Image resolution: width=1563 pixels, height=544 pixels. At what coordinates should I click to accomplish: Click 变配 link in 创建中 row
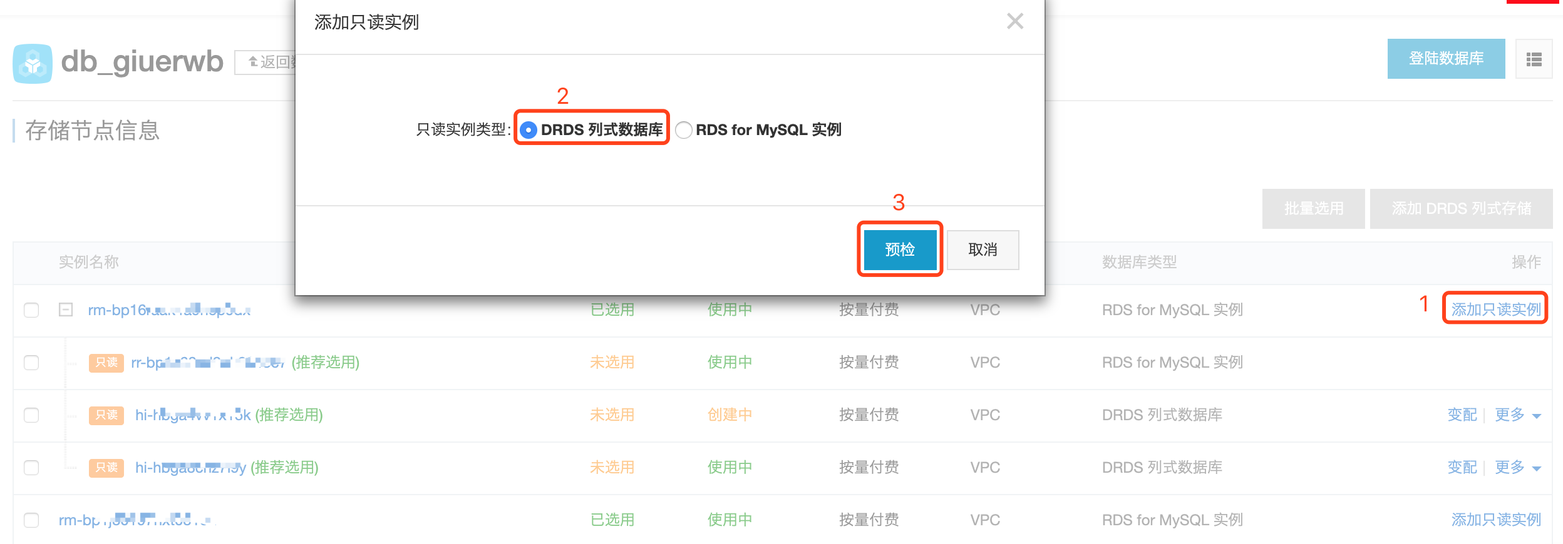tap(1462, 415)
